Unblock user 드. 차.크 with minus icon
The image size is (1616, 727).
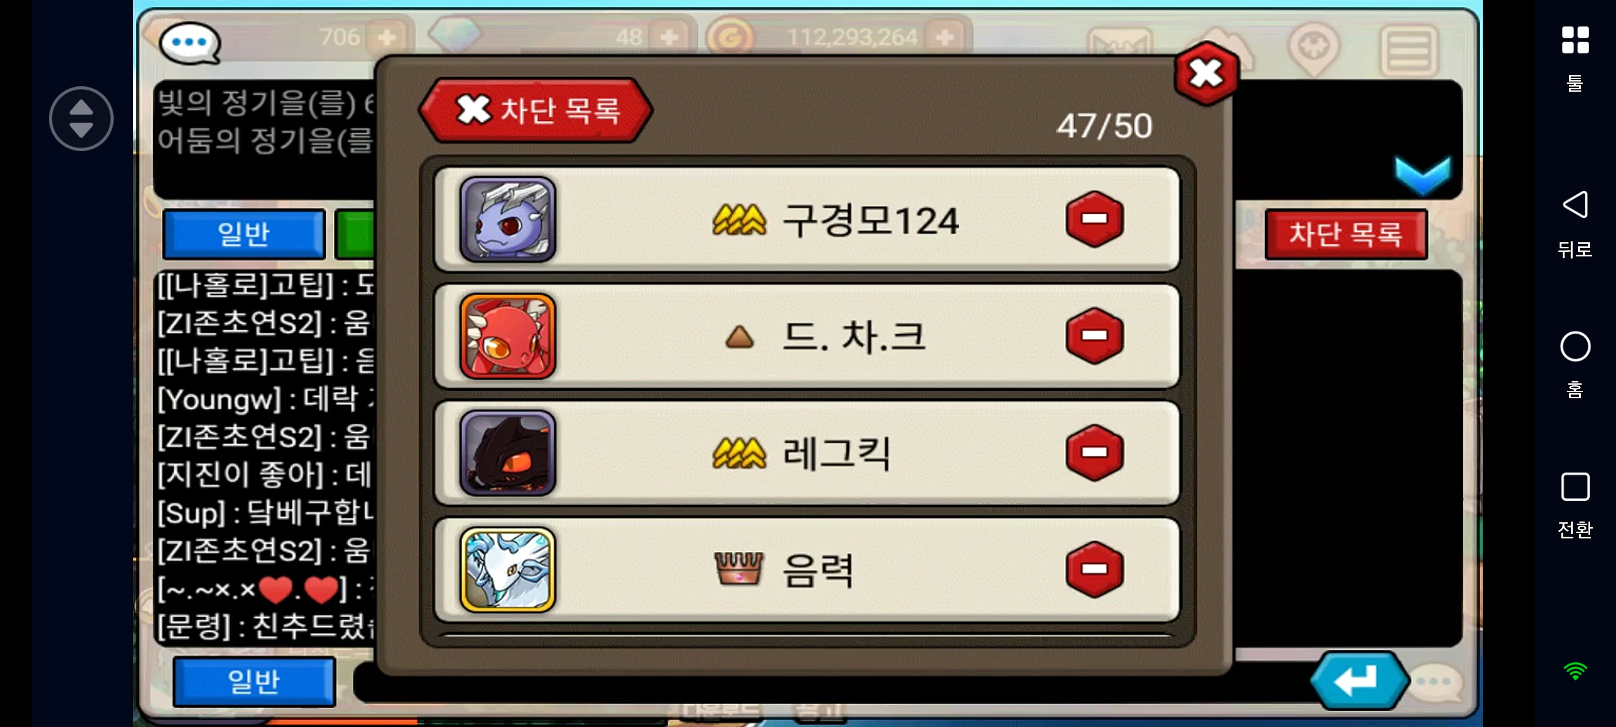click(x=1094, y=336)
